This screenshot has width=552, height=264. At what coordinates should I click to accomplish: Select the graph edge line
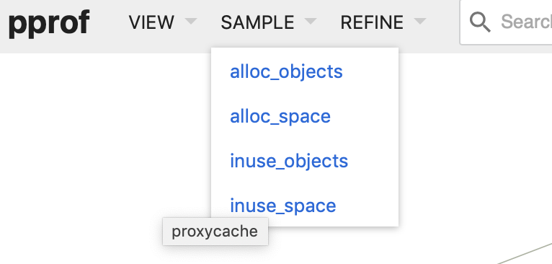coord(525,254)
